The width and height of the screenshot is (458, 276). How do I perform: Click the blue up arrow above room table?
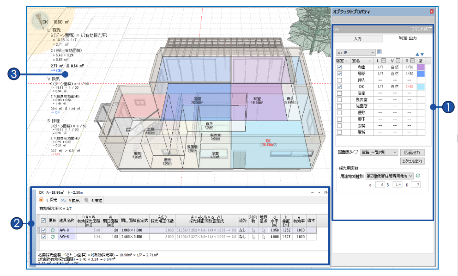tap(417, 54)
